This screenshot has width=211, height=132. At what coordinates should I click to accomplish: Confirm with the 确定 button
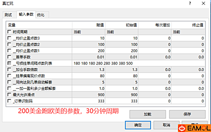[138, 125]
